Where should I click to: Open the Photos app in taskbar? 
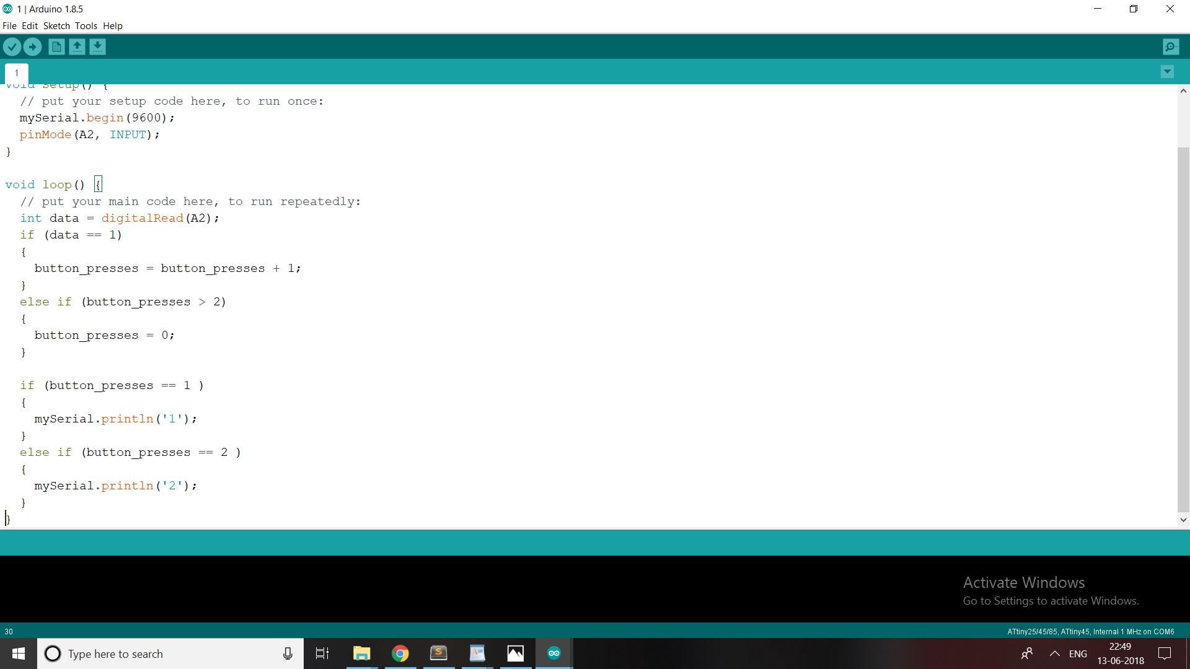[x=515, y=654]
